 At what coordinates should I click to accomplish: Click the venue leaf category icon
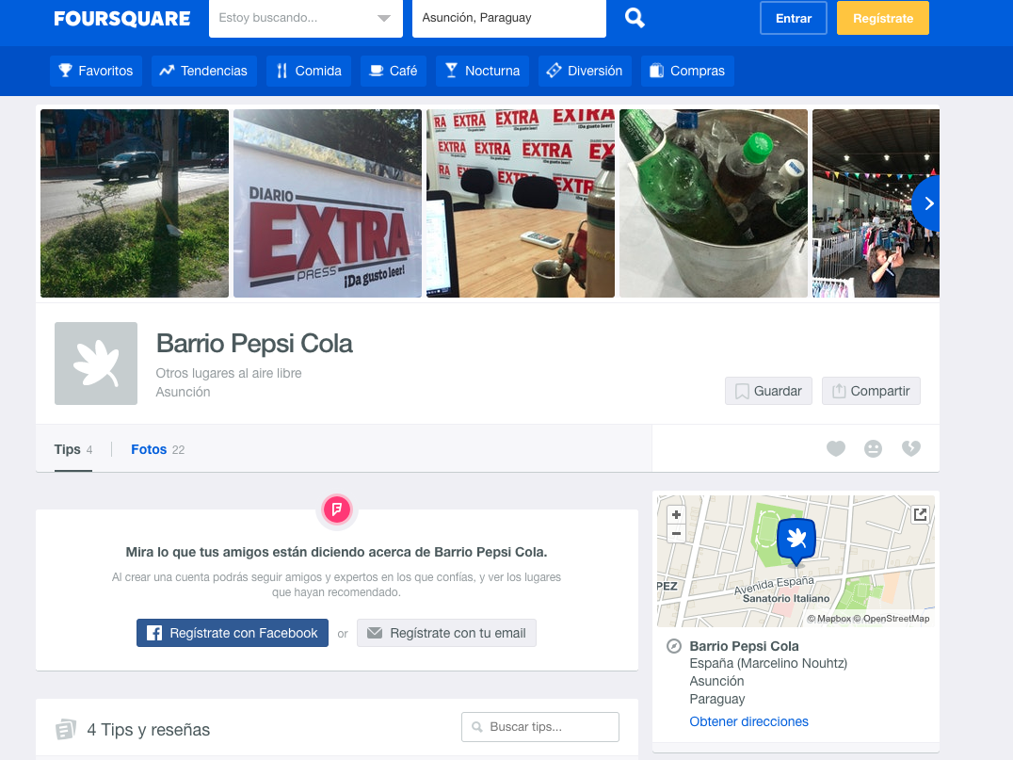pyautogui.click(x=96, y=364)
